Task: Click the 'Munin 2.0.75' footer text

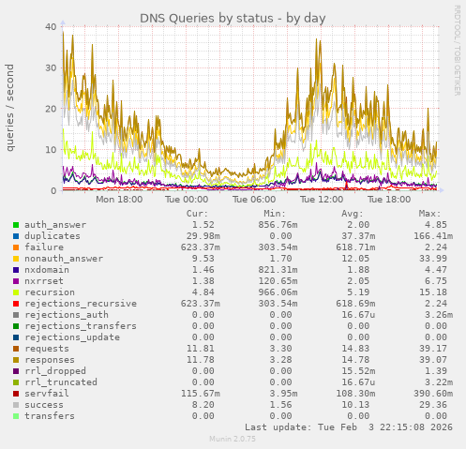Action: click(233, 439)
